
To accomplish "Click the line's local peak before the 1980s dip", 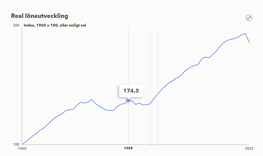I will tap(92, 99).
